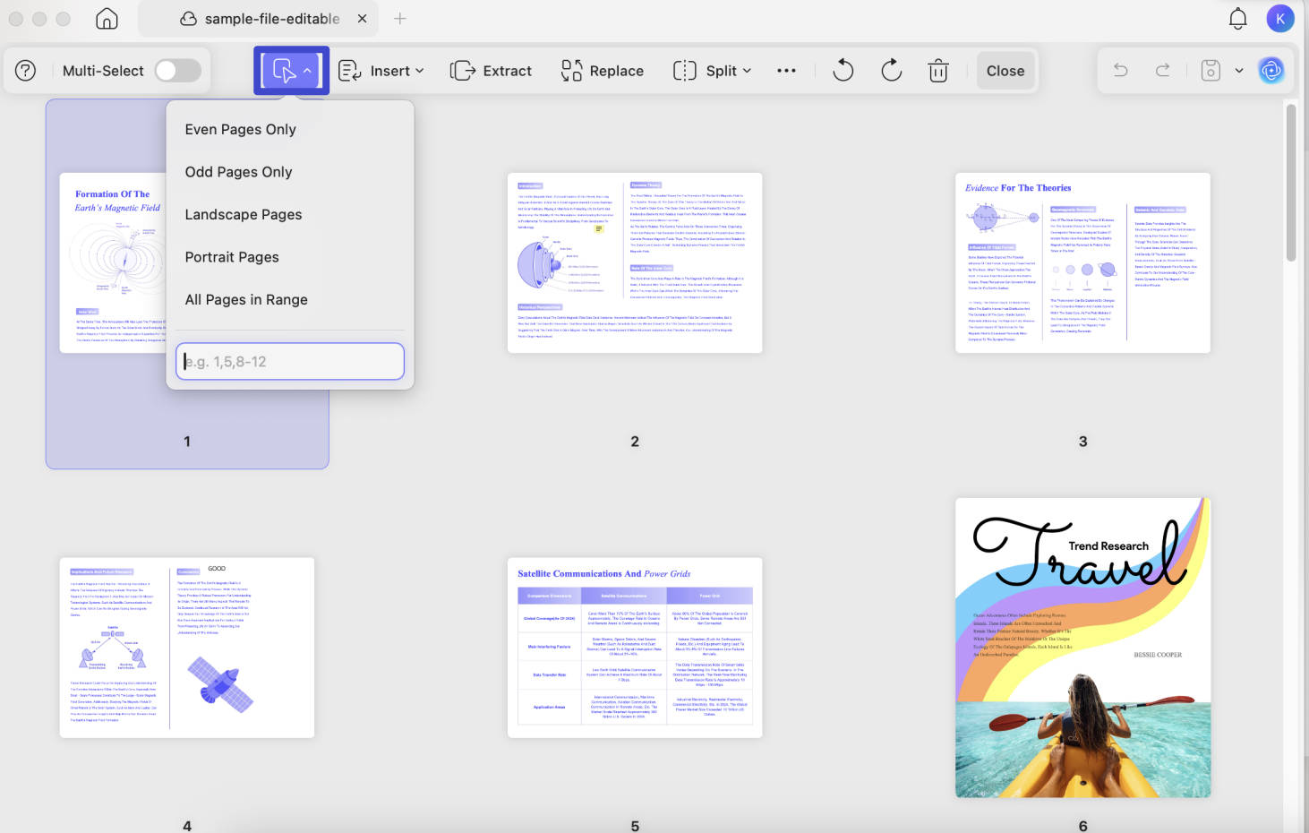Open more options ellipsis in toolbar
Viewport: 1309px width, 833px height.
click(786, 71)
